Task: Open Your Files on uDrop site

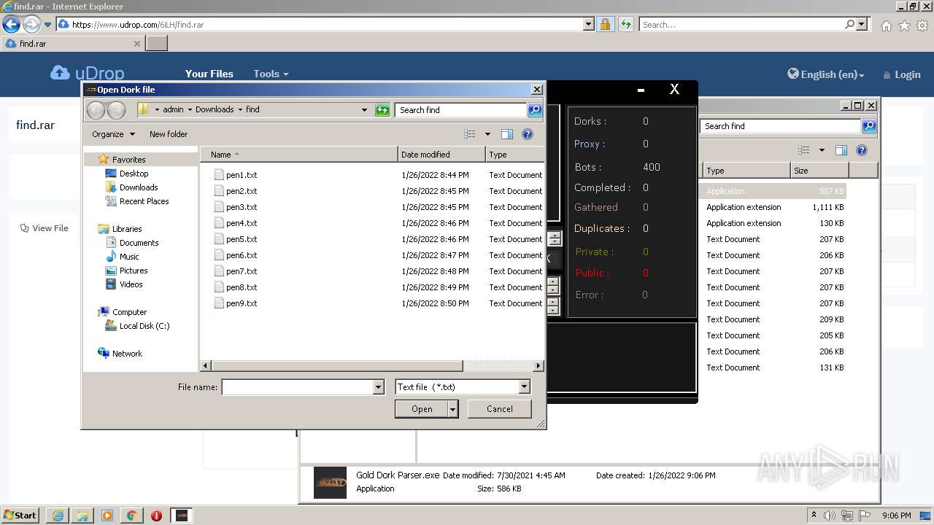Action: [x=209, y=74]
